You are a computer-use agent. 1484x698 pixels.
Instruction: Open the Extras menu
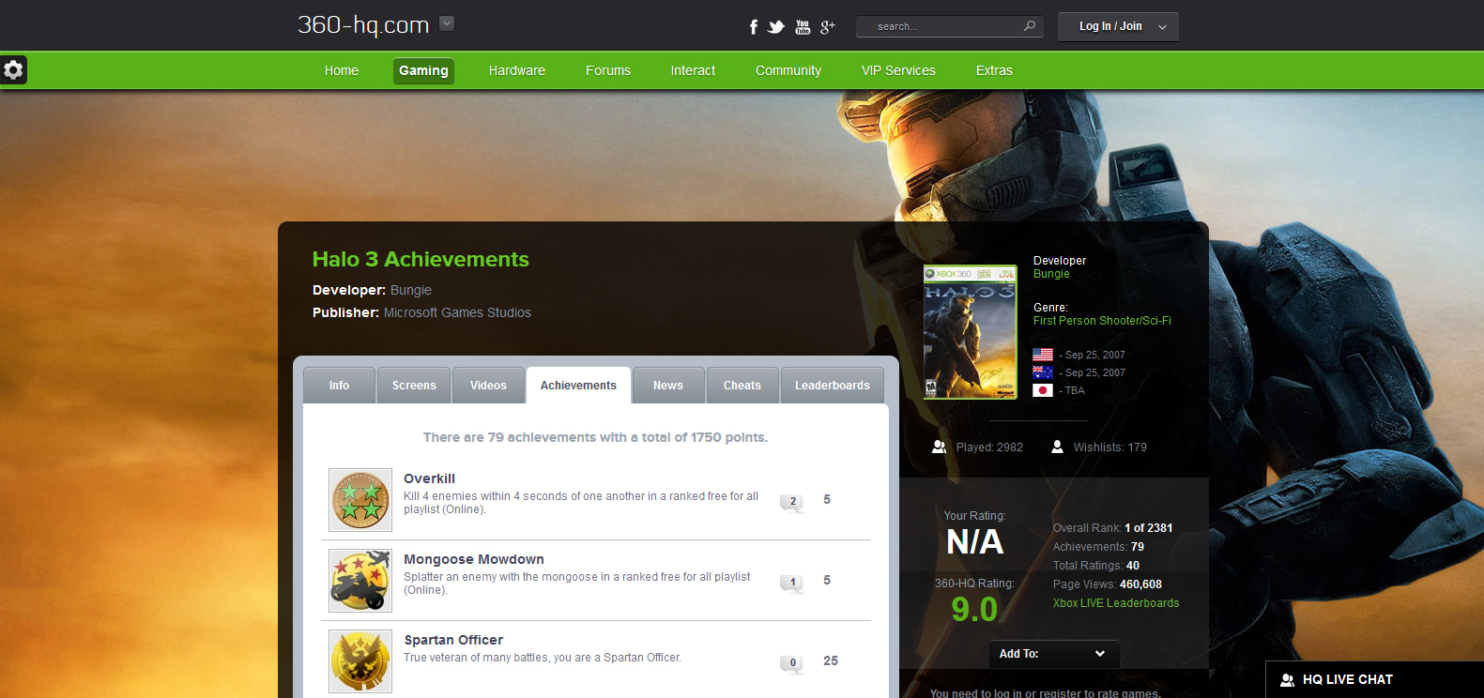tap(994, 70)
